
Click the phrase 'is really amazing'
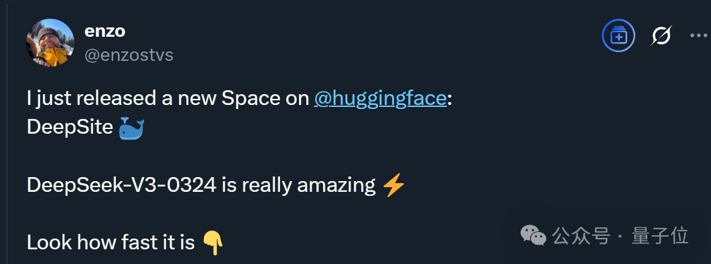pyautogui.click(x=299, y=186)
